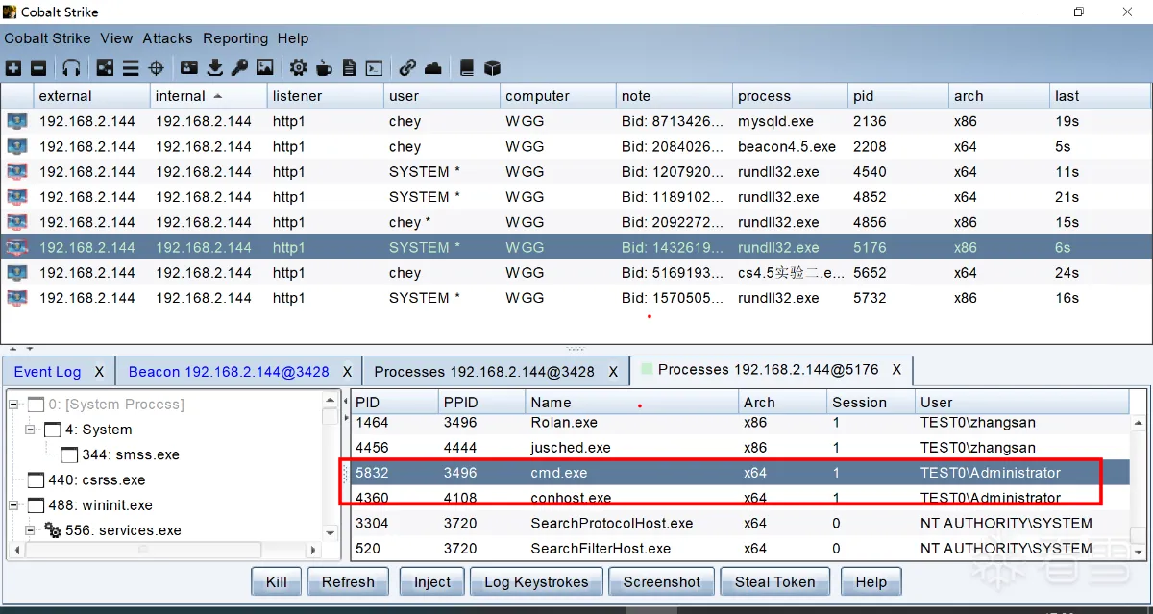The width and height of the screenshot is (1153, 614).
Task: Open the Attacks menu
Action: pyautogui.click(x=167, y=38)
